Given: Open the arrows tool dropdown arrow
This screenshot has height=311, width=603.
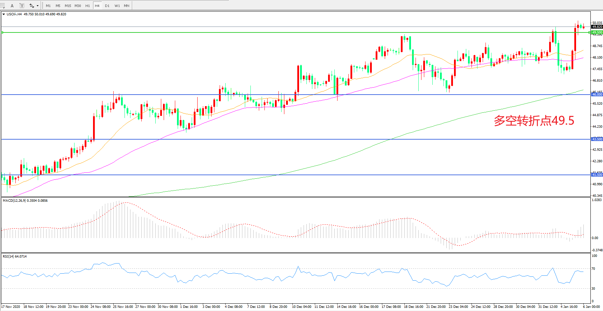Looking at the screenshot, I should point(37,6).
